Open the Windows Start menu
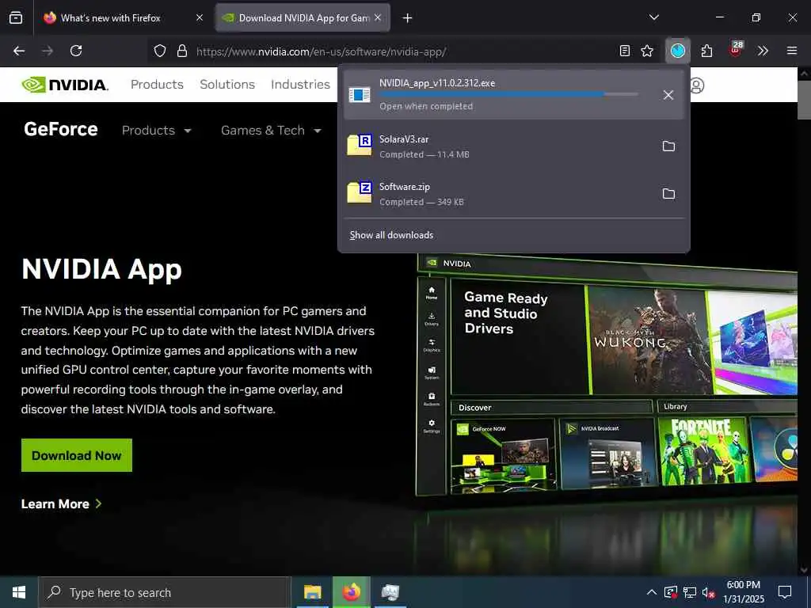 tap(19, 592)
